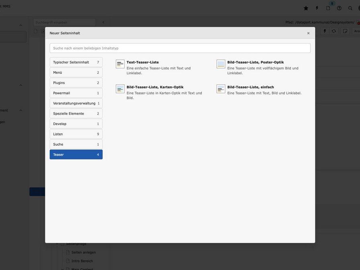Switch to the Menü tab

(x=76, y=73)
